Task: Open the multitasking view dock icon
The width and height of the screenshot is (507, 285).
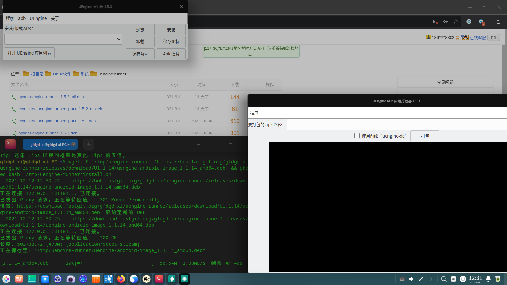Action: pyautogui.click(x=19, y=279)
